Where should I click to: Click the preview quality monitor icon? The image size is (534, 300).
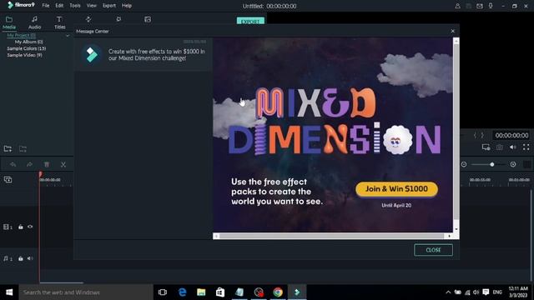(x=486, y=147)
